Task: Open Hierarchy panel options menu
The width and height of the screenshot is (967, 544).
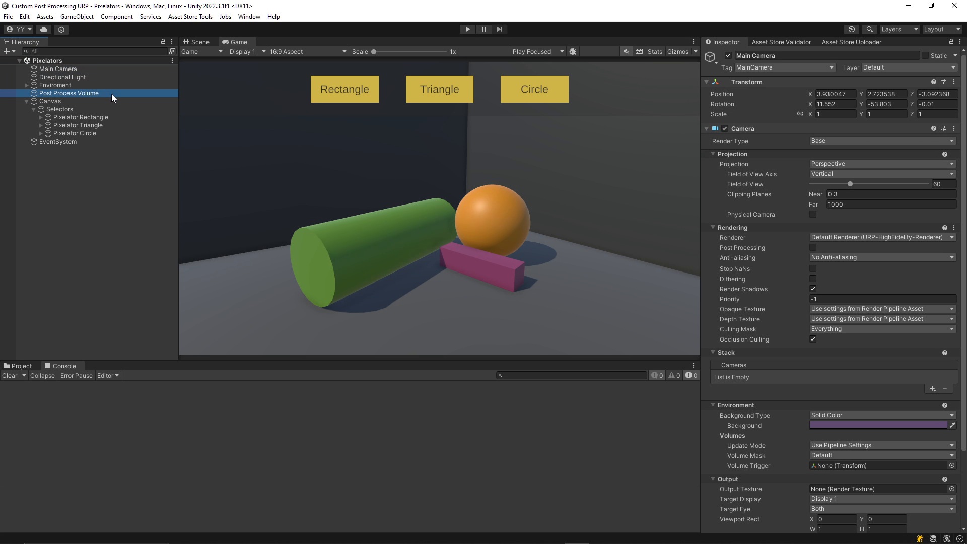Action: click(172, 42)
